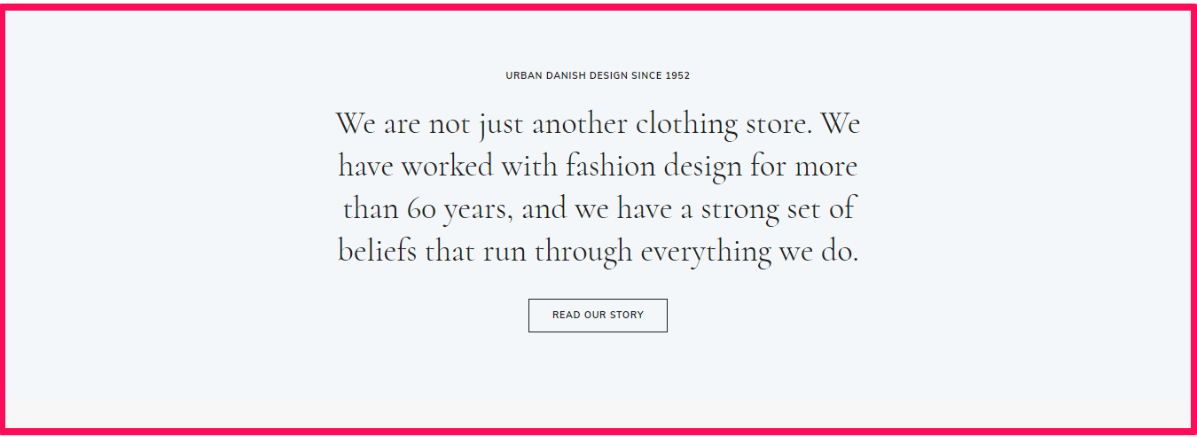Click the word URBAN in the tagline
The image size is (1197, 437).
click(524, 76)
